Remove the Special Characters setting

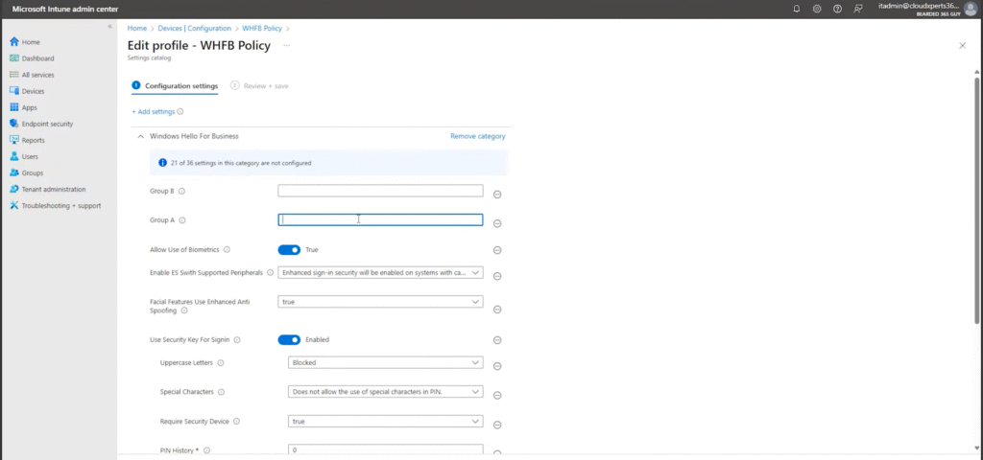coord(497,396)
